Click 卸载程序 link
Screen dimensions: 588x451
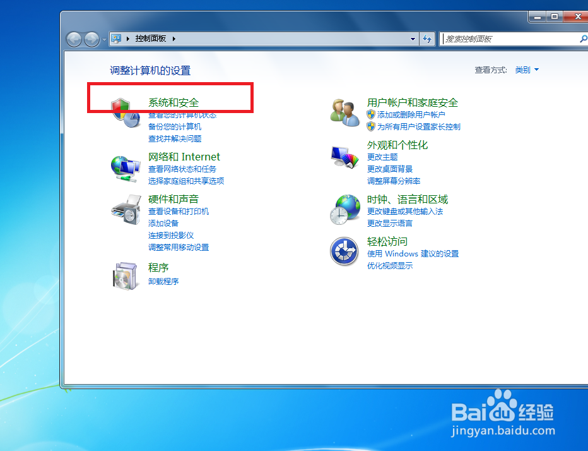click(163, 281)
